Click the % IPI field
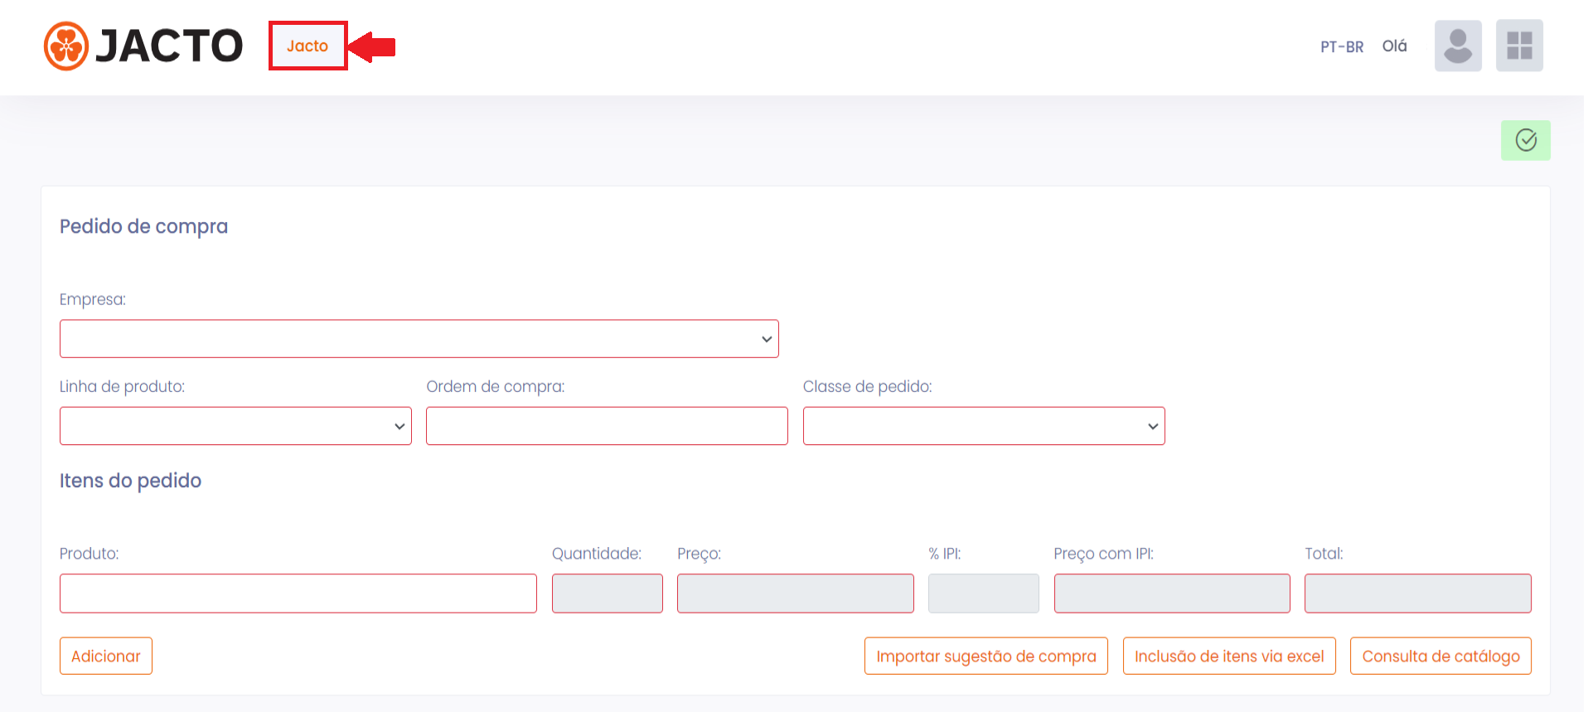The image size is (1588, 712). point(984,593)
